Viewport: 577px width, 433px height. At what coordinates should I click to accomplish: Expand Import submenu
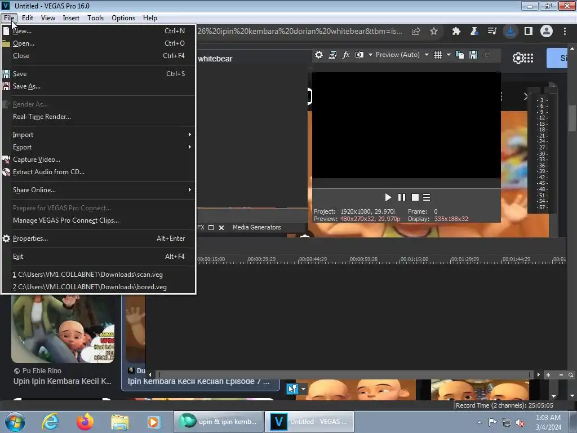pos(98,135)
